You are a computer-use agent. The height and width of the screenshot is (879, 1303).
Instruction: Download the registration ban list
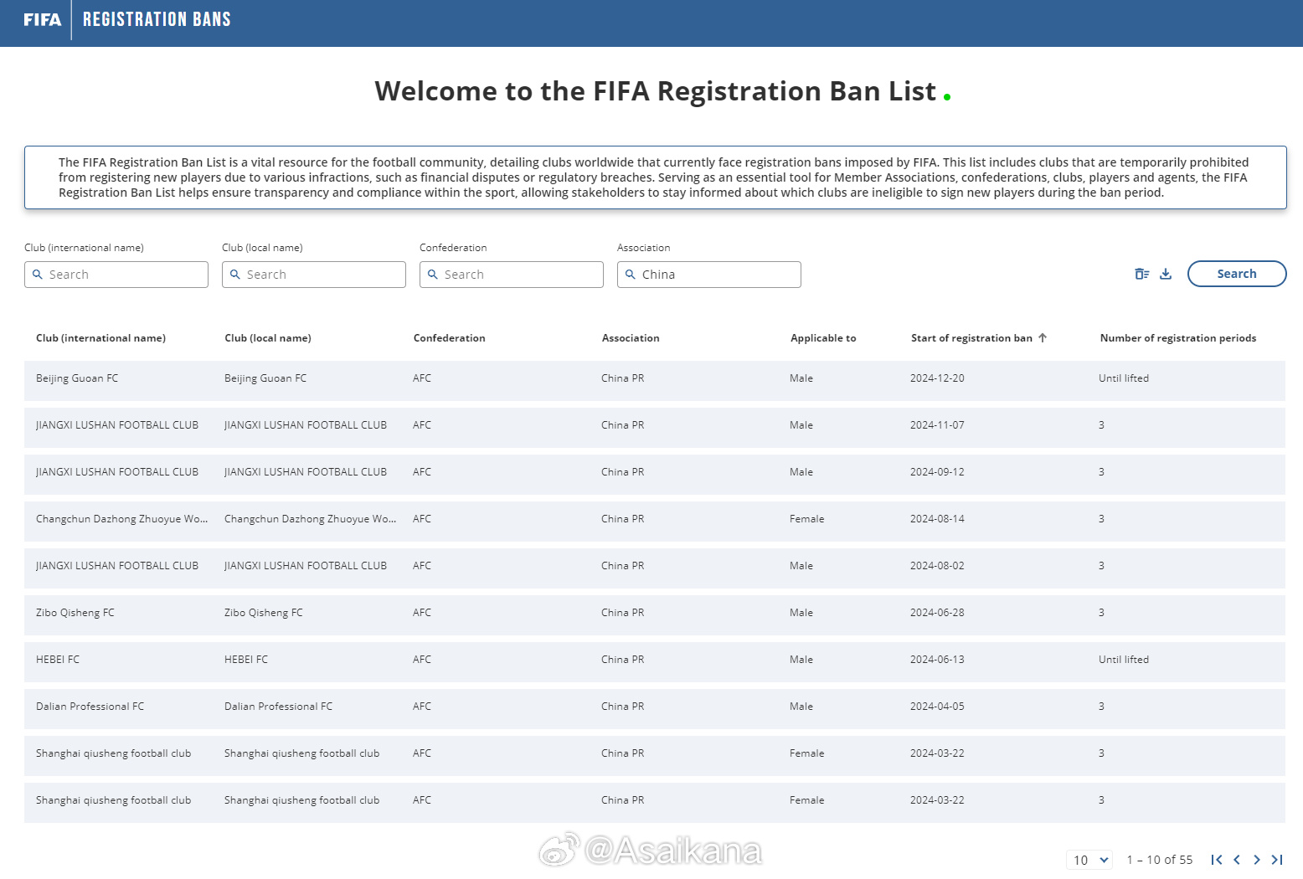(1166, 274)
